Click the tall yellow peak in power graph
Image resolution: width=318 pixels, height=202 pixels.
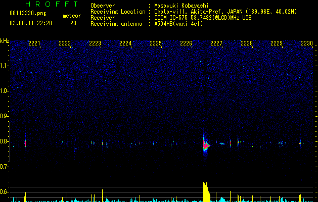(x=206, y=192)
